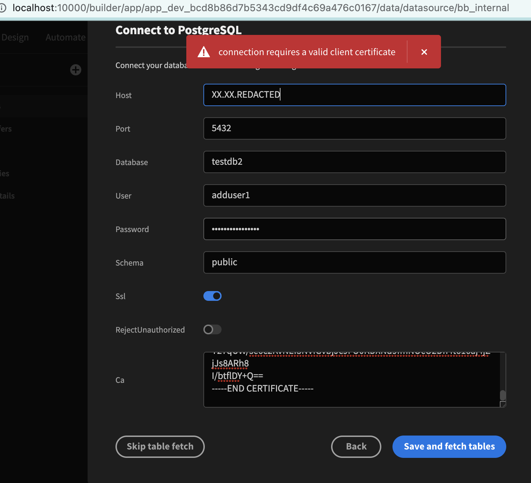Viewport: 531px width, 483px height.
Task: Click the scrollbar of the Ca textarea
Action: point(503,394)
